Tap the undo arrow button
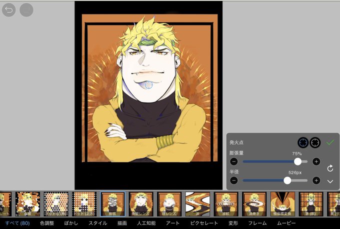The image size is (340, 229). 9,10
